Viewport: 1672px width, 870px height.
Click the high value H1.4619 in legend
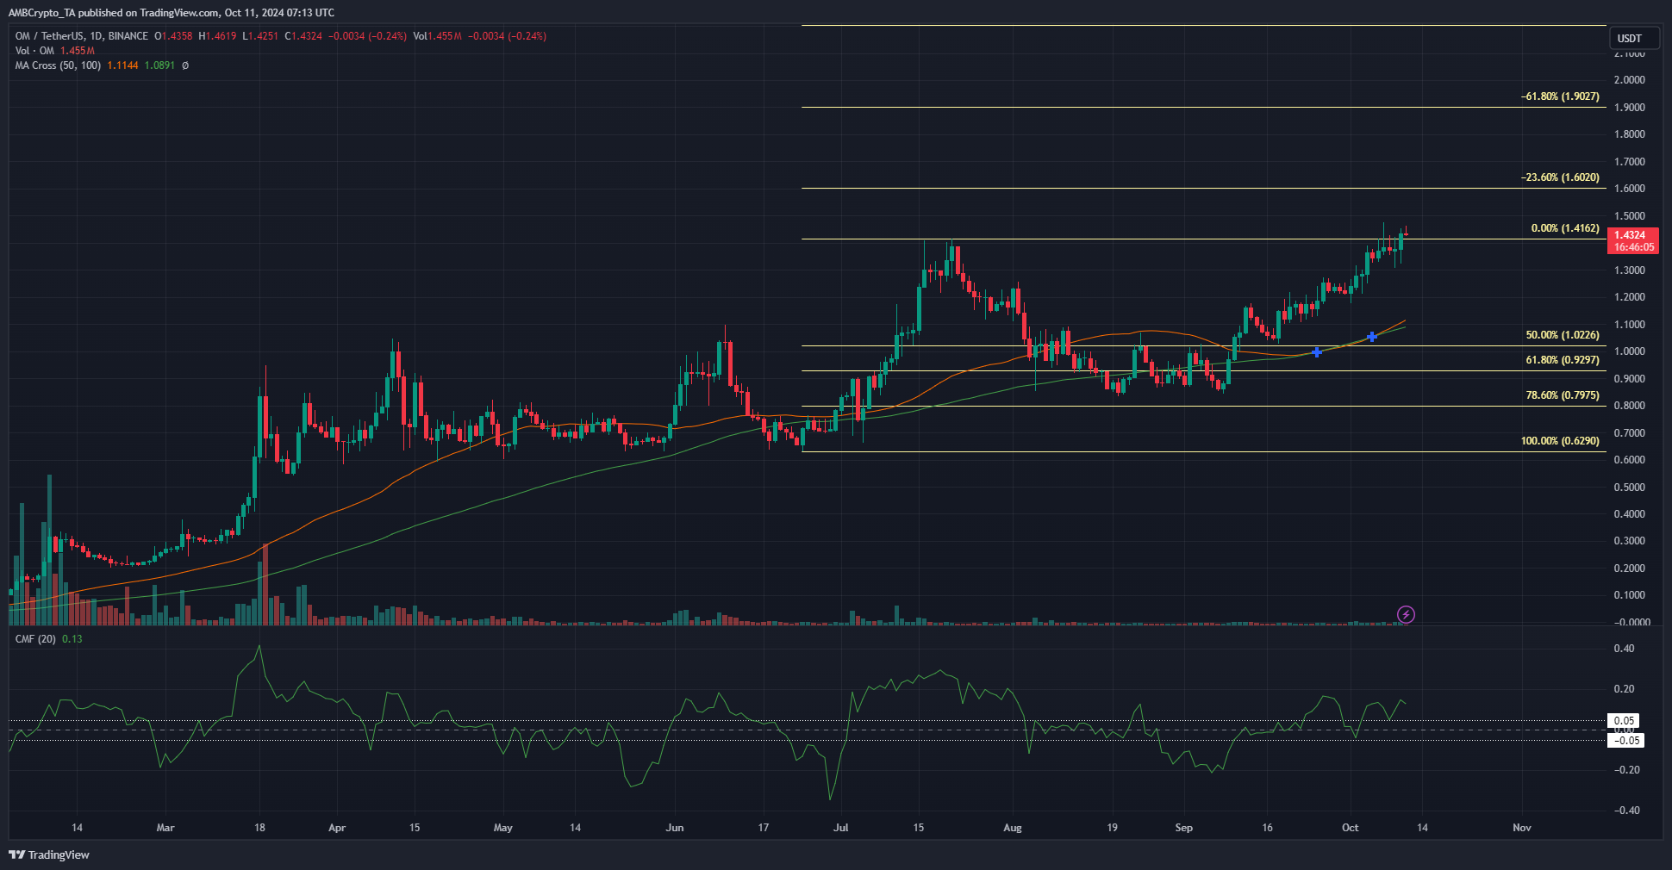tap(217, 36)
